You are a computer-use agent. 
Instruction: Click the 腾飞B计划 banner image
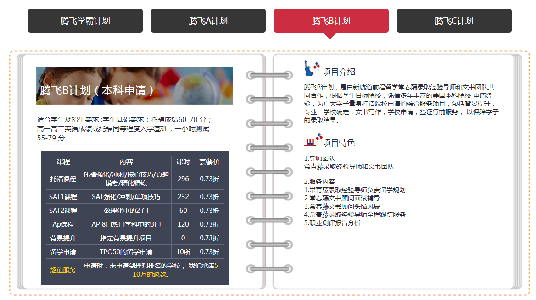coord(134,86)
